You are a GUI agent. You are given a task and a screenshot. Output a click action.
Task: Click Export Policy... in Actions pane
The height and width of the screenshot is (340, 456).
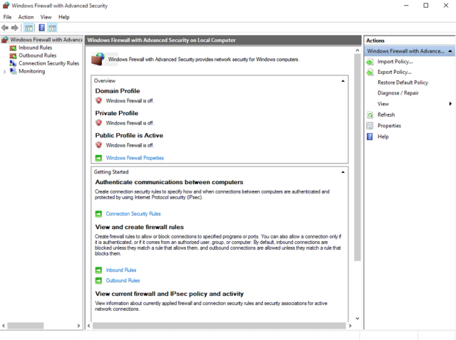pyautogui.click(x=394, y=73)
